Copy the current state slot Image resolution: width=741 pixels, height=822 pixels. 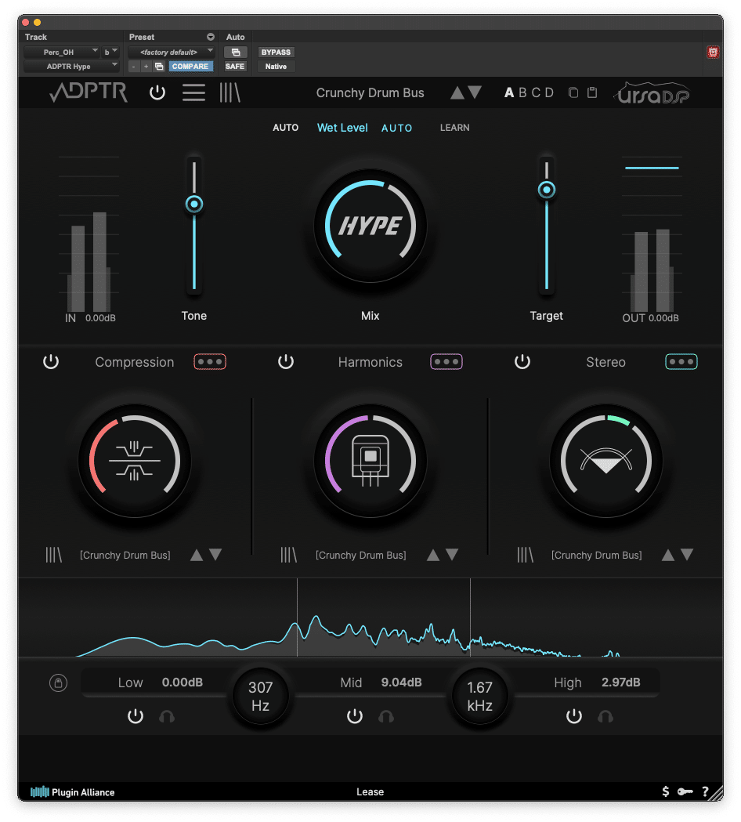573,92
